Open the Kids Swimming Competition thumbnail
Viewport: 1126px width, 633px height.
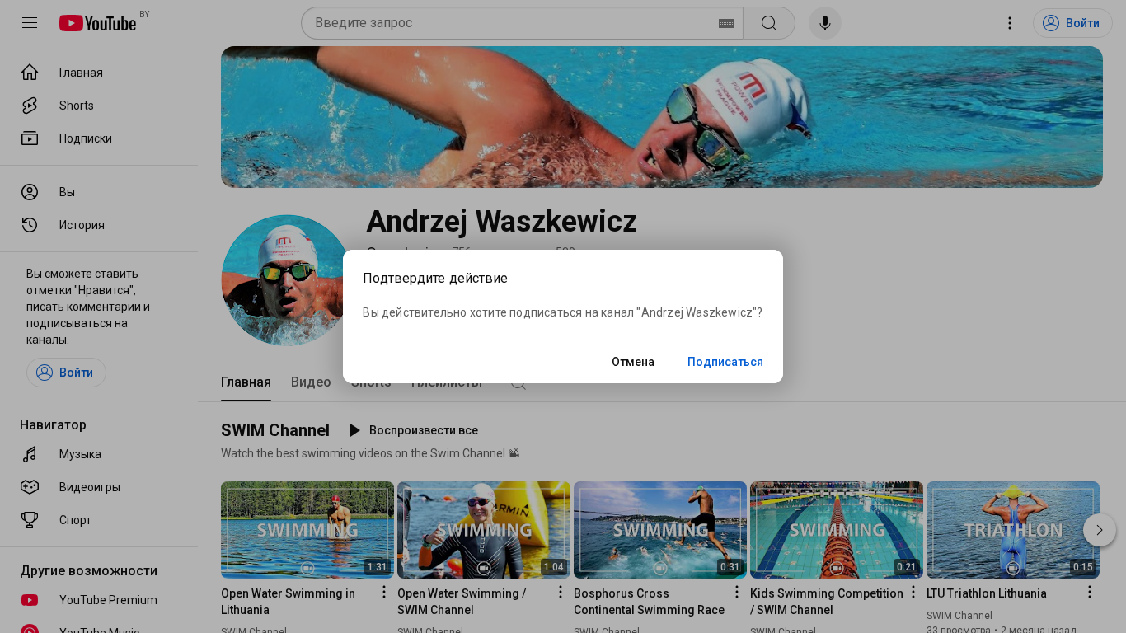[x=837, y=530]
